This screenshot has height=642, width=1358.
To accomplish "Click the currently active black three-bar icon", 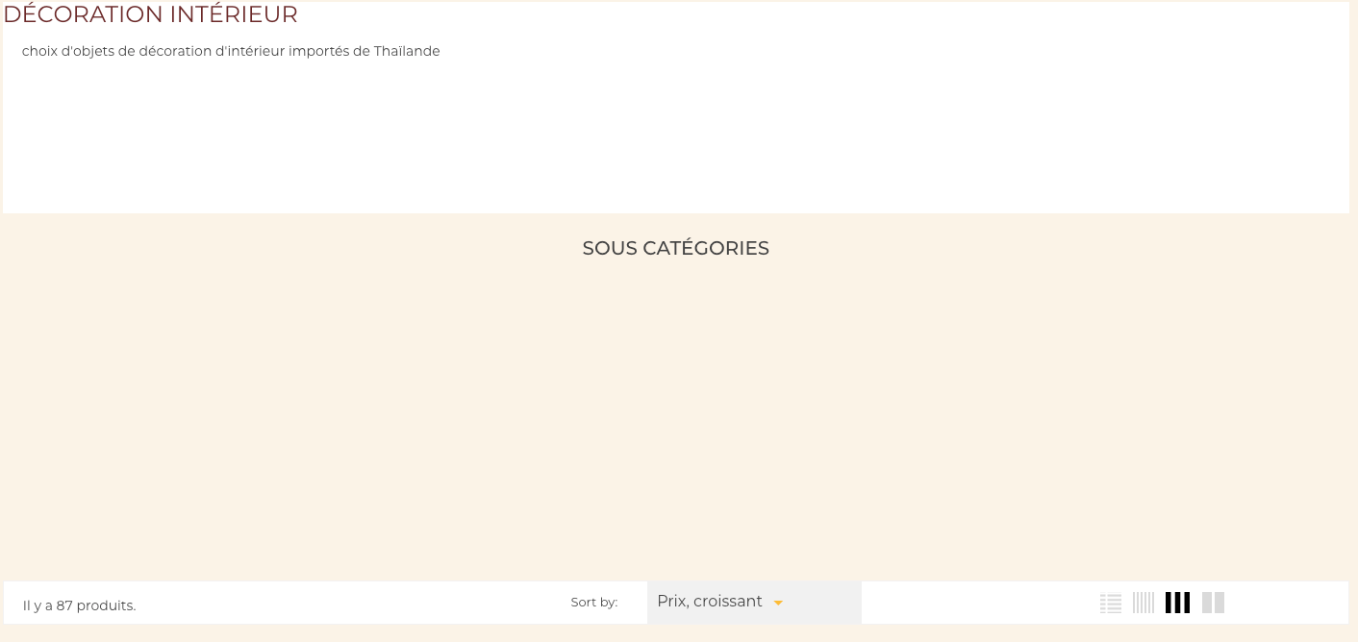I will tap(1177, 604).
